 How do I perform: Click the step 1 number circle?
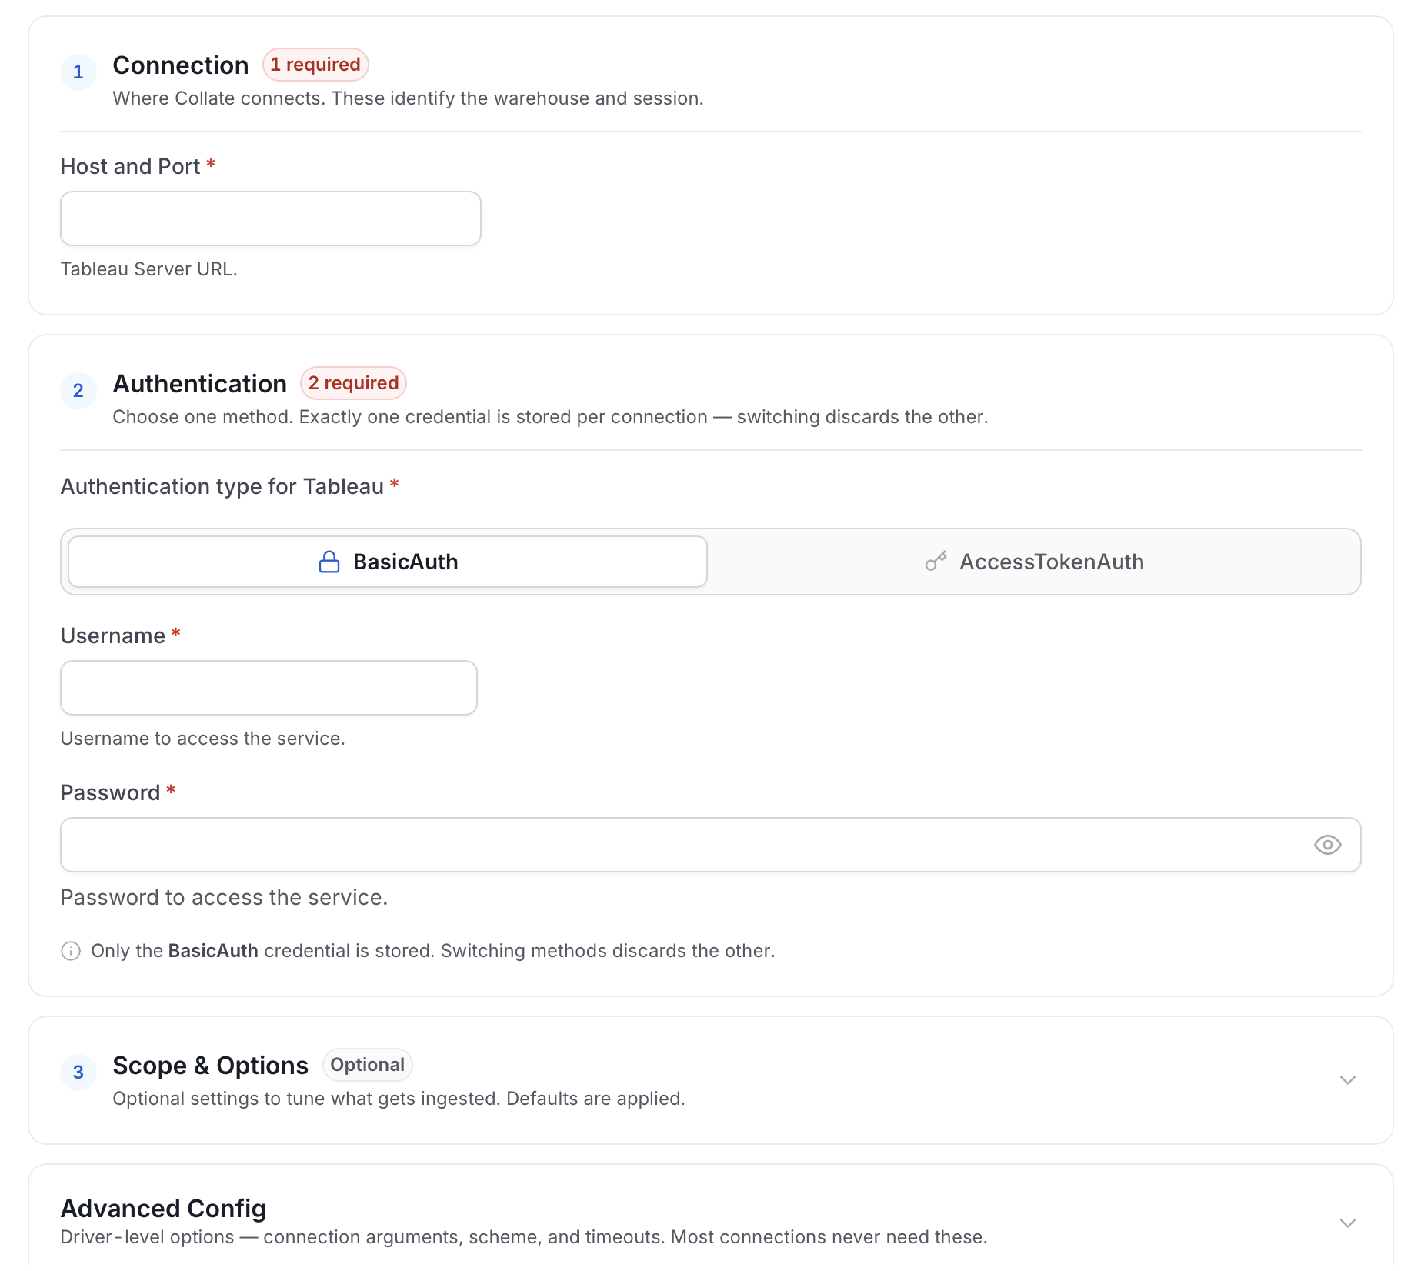click(x=78, y=72)
